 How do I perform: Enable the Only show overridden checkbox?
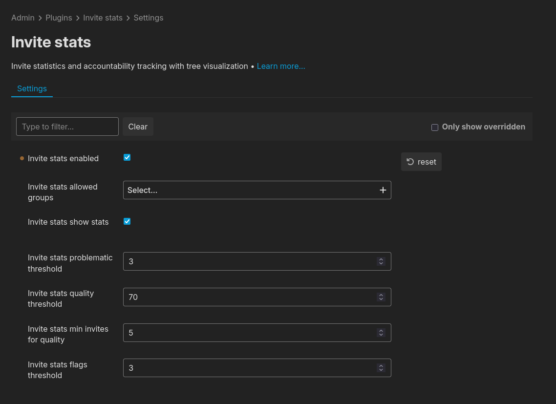coord(435,127)
